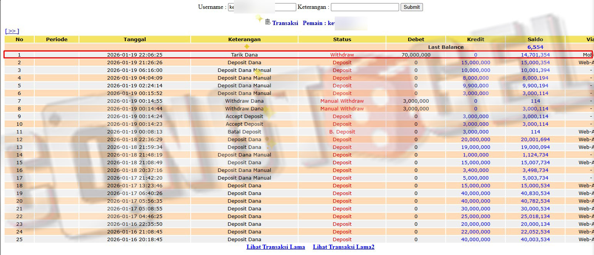Click the Tanggal column header
This screenshot has width=594, height=255.
point(134,39)
